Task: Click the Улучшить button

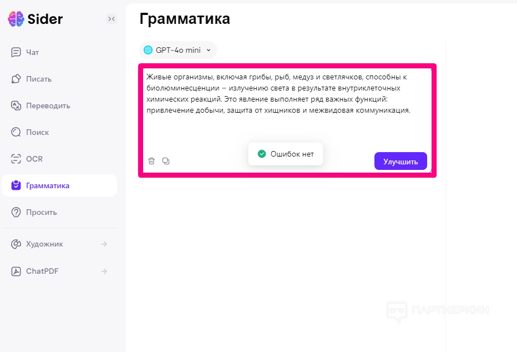Action: [401, 162]
